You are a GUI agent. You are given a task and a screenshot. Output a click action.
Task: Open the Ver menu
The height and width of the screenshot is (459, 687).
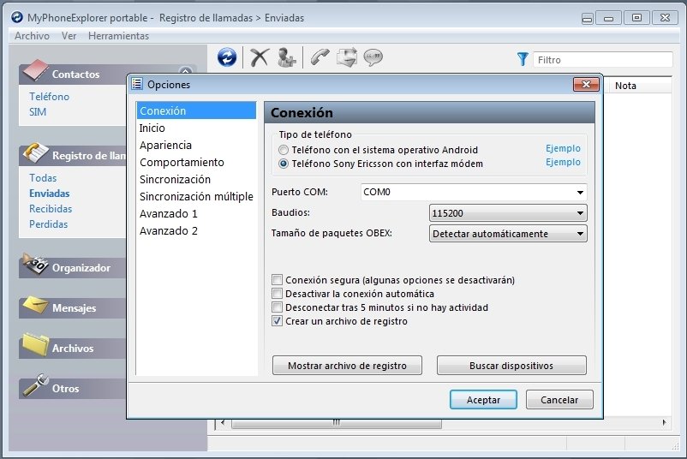(69, 36)
